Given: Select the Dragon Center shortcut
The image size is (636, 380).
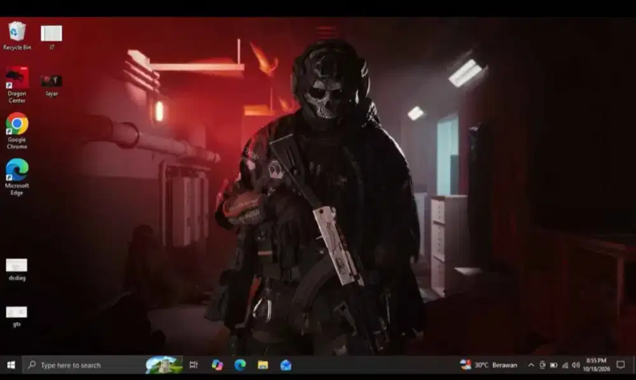Looking at the screenshot, I should [17, 85].
